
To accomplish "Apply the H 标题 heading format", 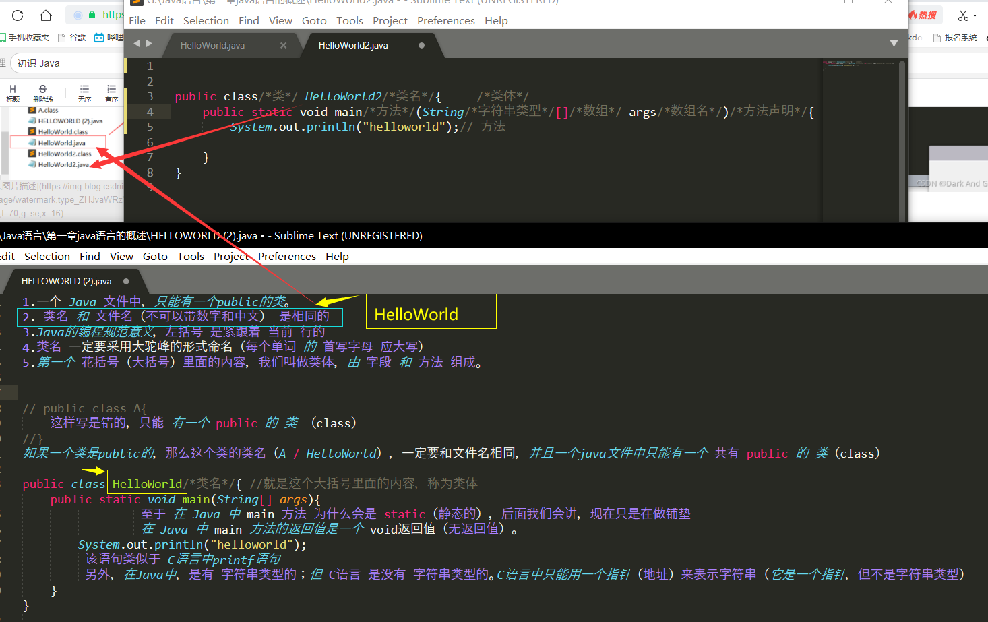I will [13, 94].
